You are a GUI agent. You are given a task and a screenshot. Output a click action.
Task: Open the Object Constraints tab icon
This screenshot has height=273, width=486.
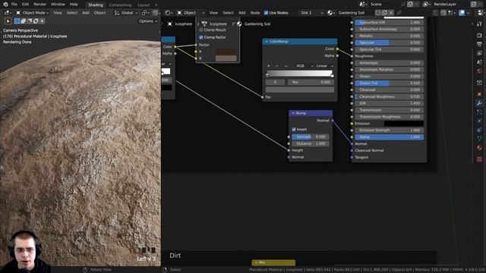tap(479, 130)
